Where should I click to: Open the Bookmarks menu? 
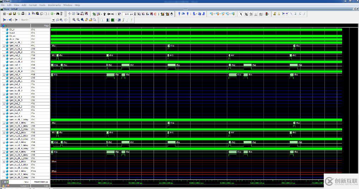(x=54, y=5)
